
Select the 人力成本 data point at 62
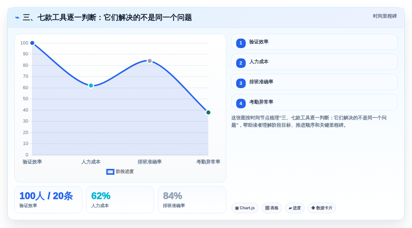click(91, 86)
